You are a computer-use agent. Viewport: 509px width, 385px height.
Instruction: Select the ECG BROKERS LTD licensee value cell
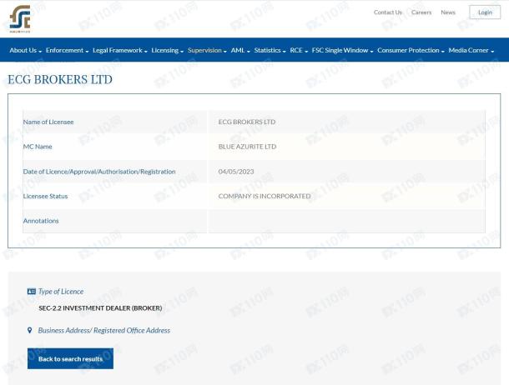pyautogui.click(x=347, y=122)
